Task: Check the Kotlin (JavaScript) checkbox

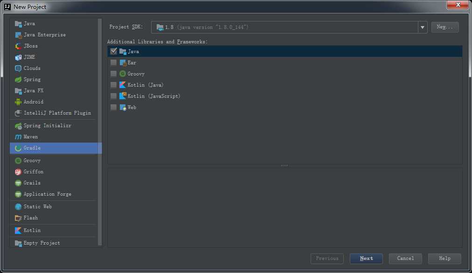Action: coord(113,96)
